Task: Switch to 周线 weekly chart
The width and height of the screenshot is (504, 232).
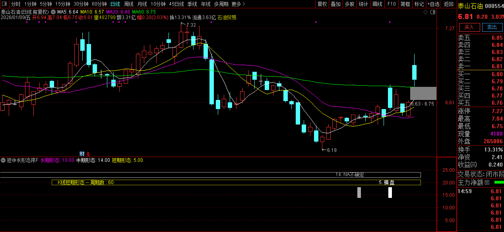Action: click(129, 4)
